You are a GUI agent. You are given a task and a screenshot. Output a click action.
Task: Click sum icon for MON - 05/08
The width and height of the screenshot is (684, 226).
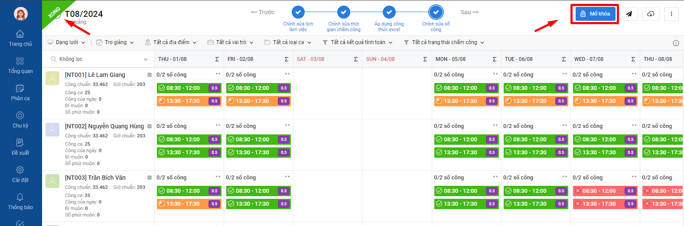click(495, 59)
